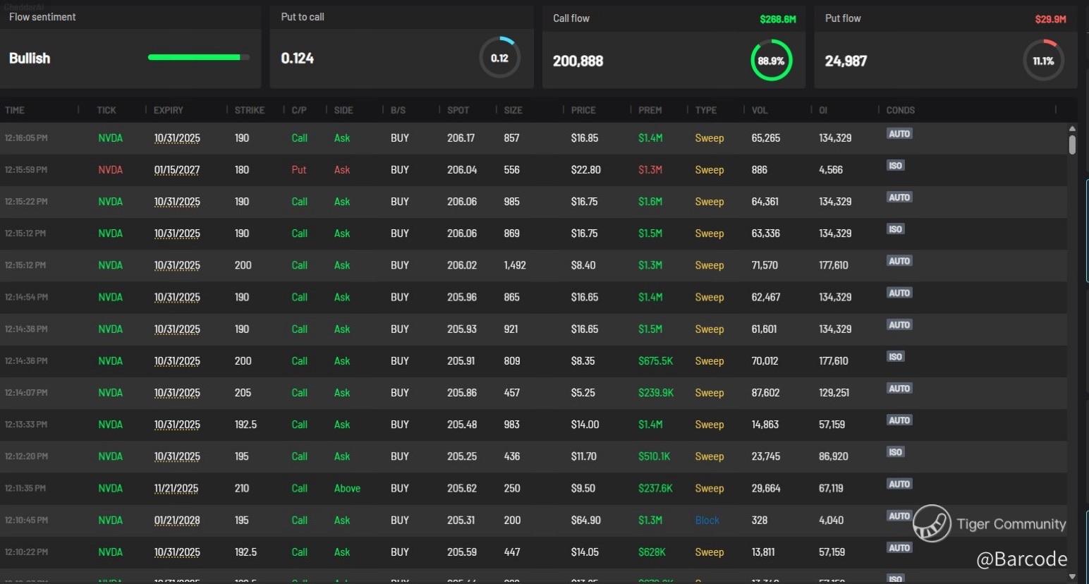Click the spot price 206.17
This screenshot has width=1089, height=584.
(x=461, y=138)
